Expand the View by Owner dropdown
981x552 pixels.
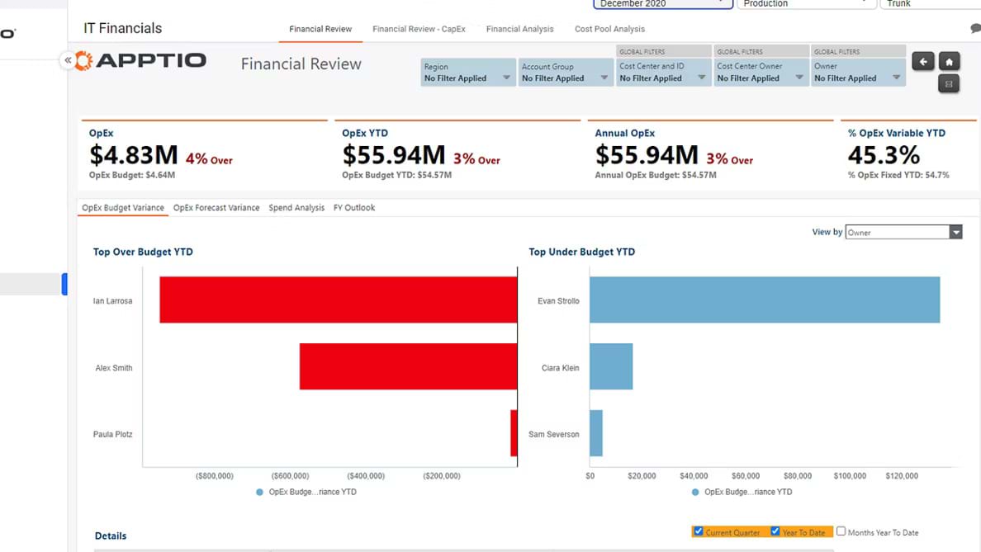955,233
